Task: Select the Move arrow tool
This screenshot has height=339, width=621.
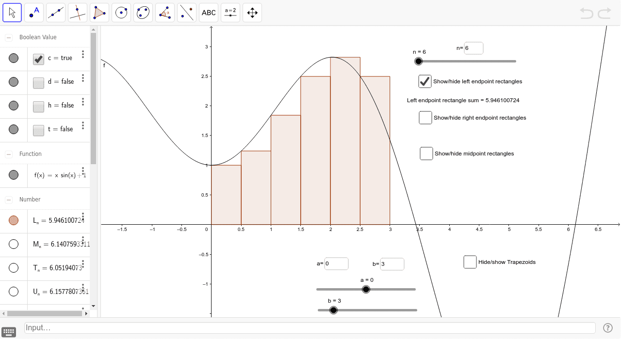Action: pyautogui.click(x=12, y=13)
